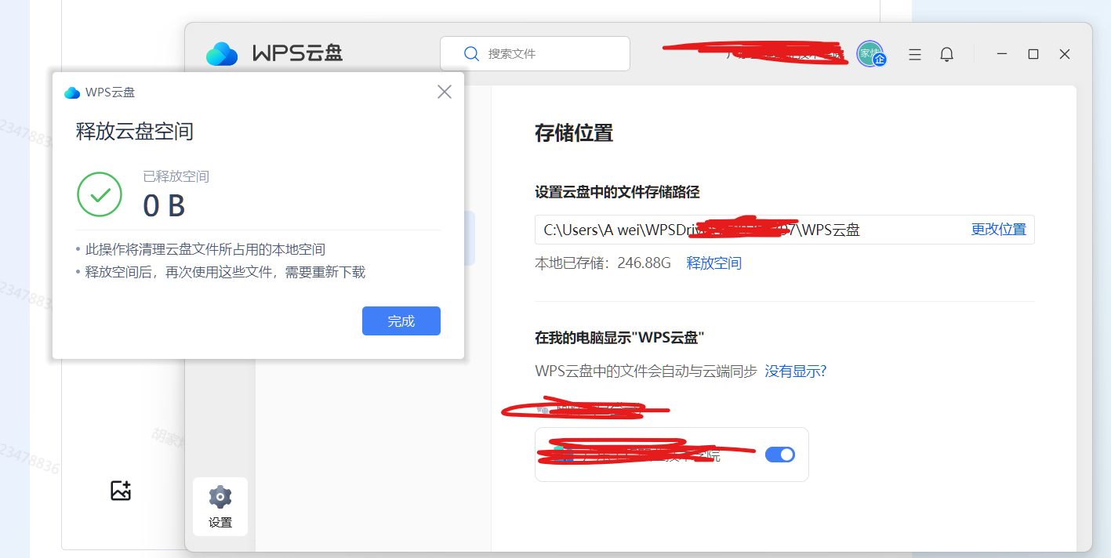
Task: Maximize the WPS云盘 window
Action: pos(1033,54)
